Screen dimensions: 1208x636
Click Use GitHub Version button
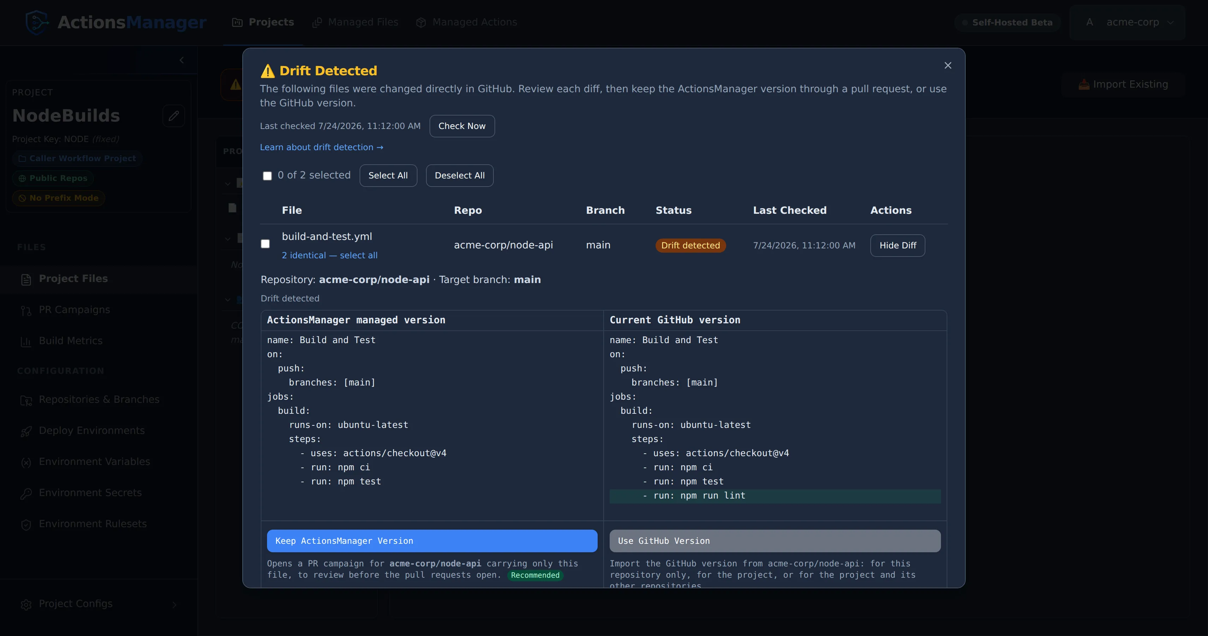point(775,541)
